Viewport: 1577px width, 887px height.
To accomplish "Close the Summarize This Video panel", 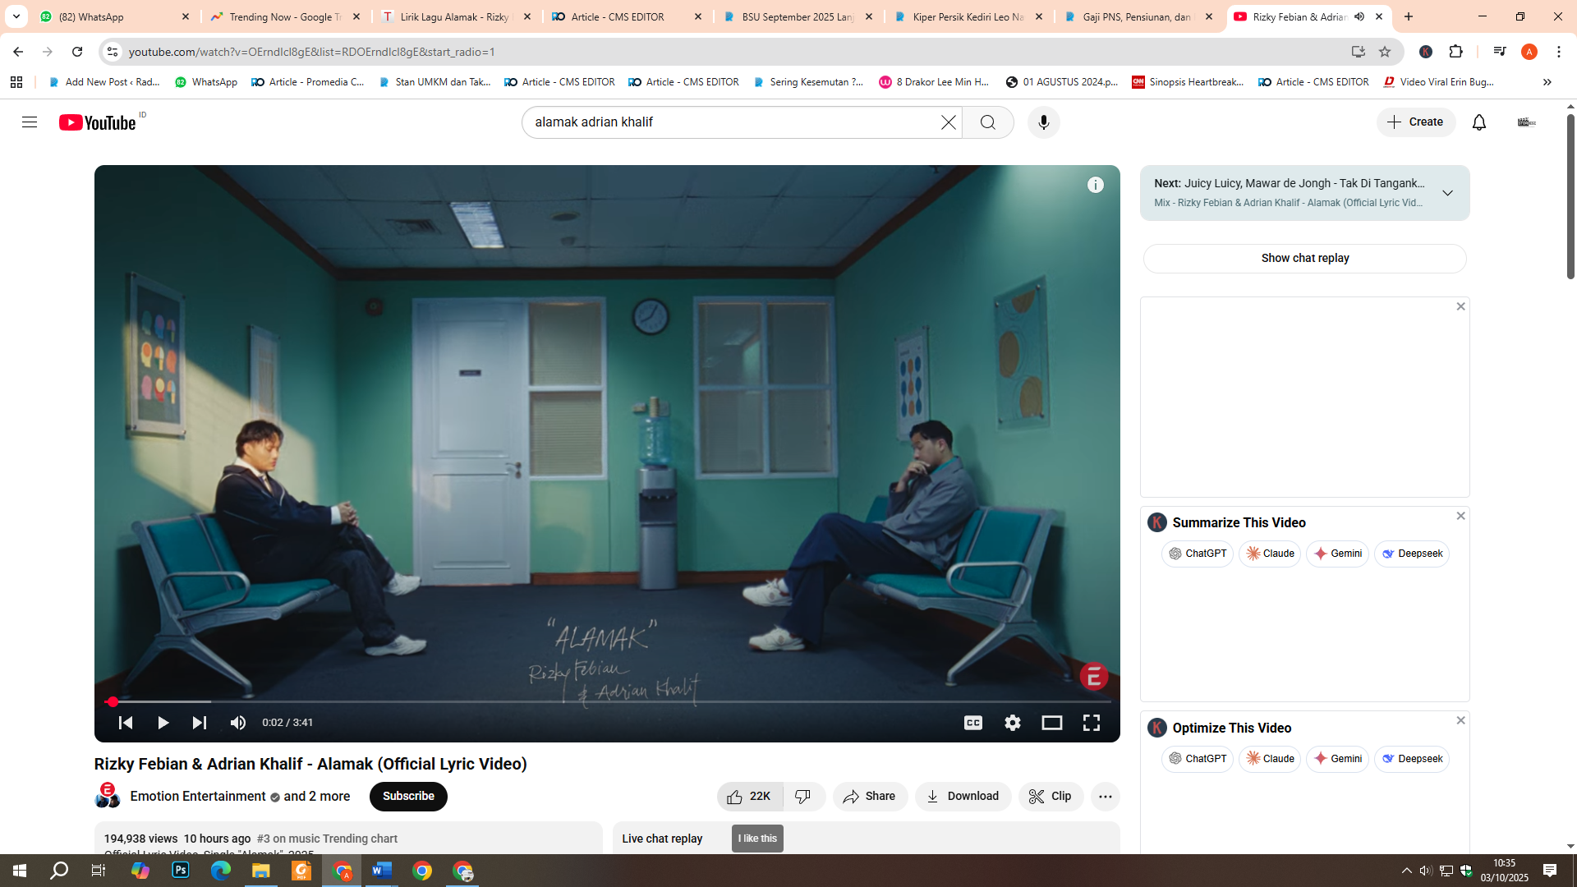I will (x=1460, y=516).
